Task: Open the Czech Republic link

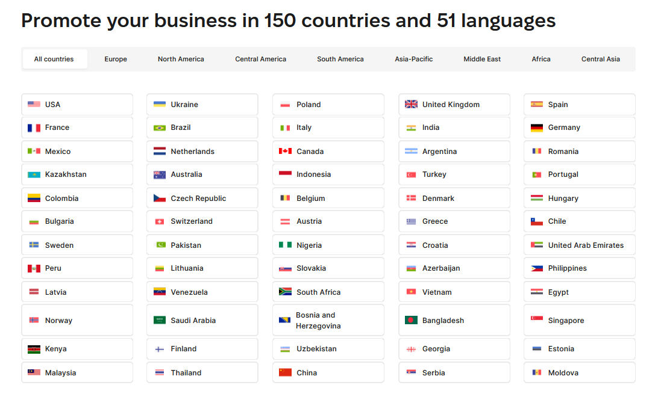Action: 202,198
